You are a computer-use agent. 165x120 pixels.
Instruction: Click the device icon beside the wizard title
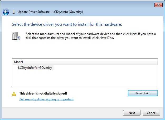pyautogui.click(x=14, y=12)
